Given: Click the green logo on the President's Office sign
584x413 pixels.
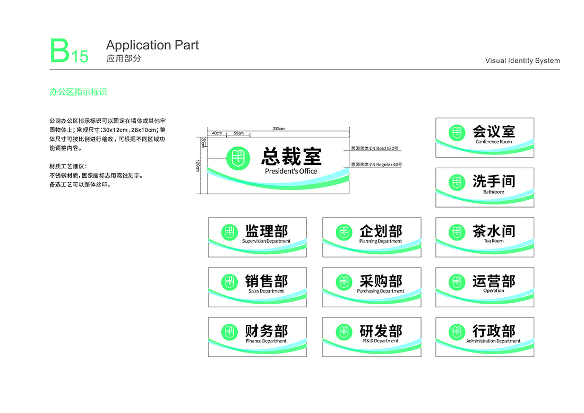Looking at the screenshot, I should pos(238,157).
